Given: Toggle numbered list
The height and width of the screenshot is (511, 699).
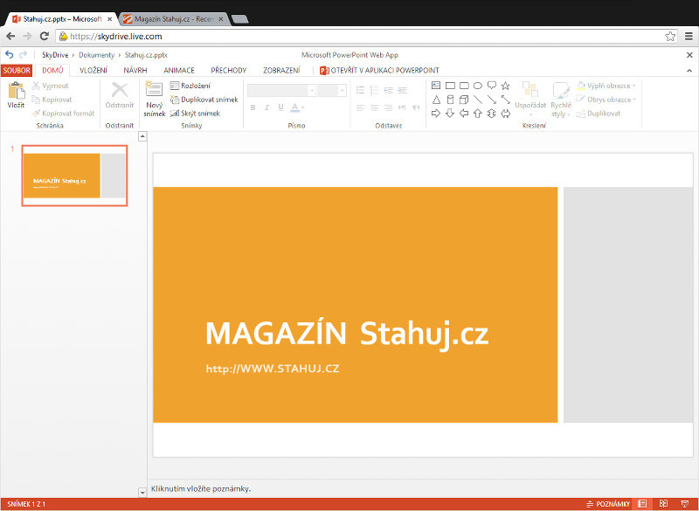Looking at the screenshot, I should pos(374,91).
